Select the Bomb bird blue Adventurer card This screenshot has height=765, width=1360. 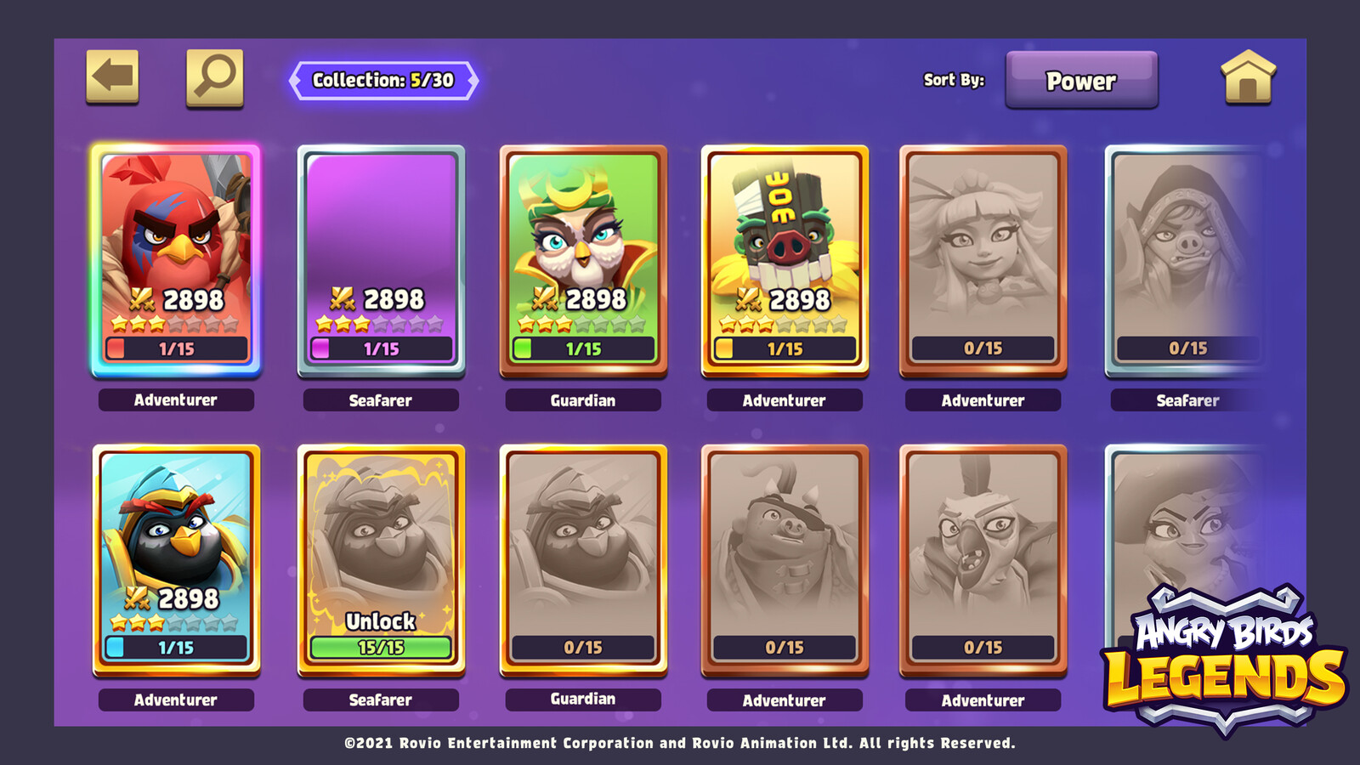point(176,560)
